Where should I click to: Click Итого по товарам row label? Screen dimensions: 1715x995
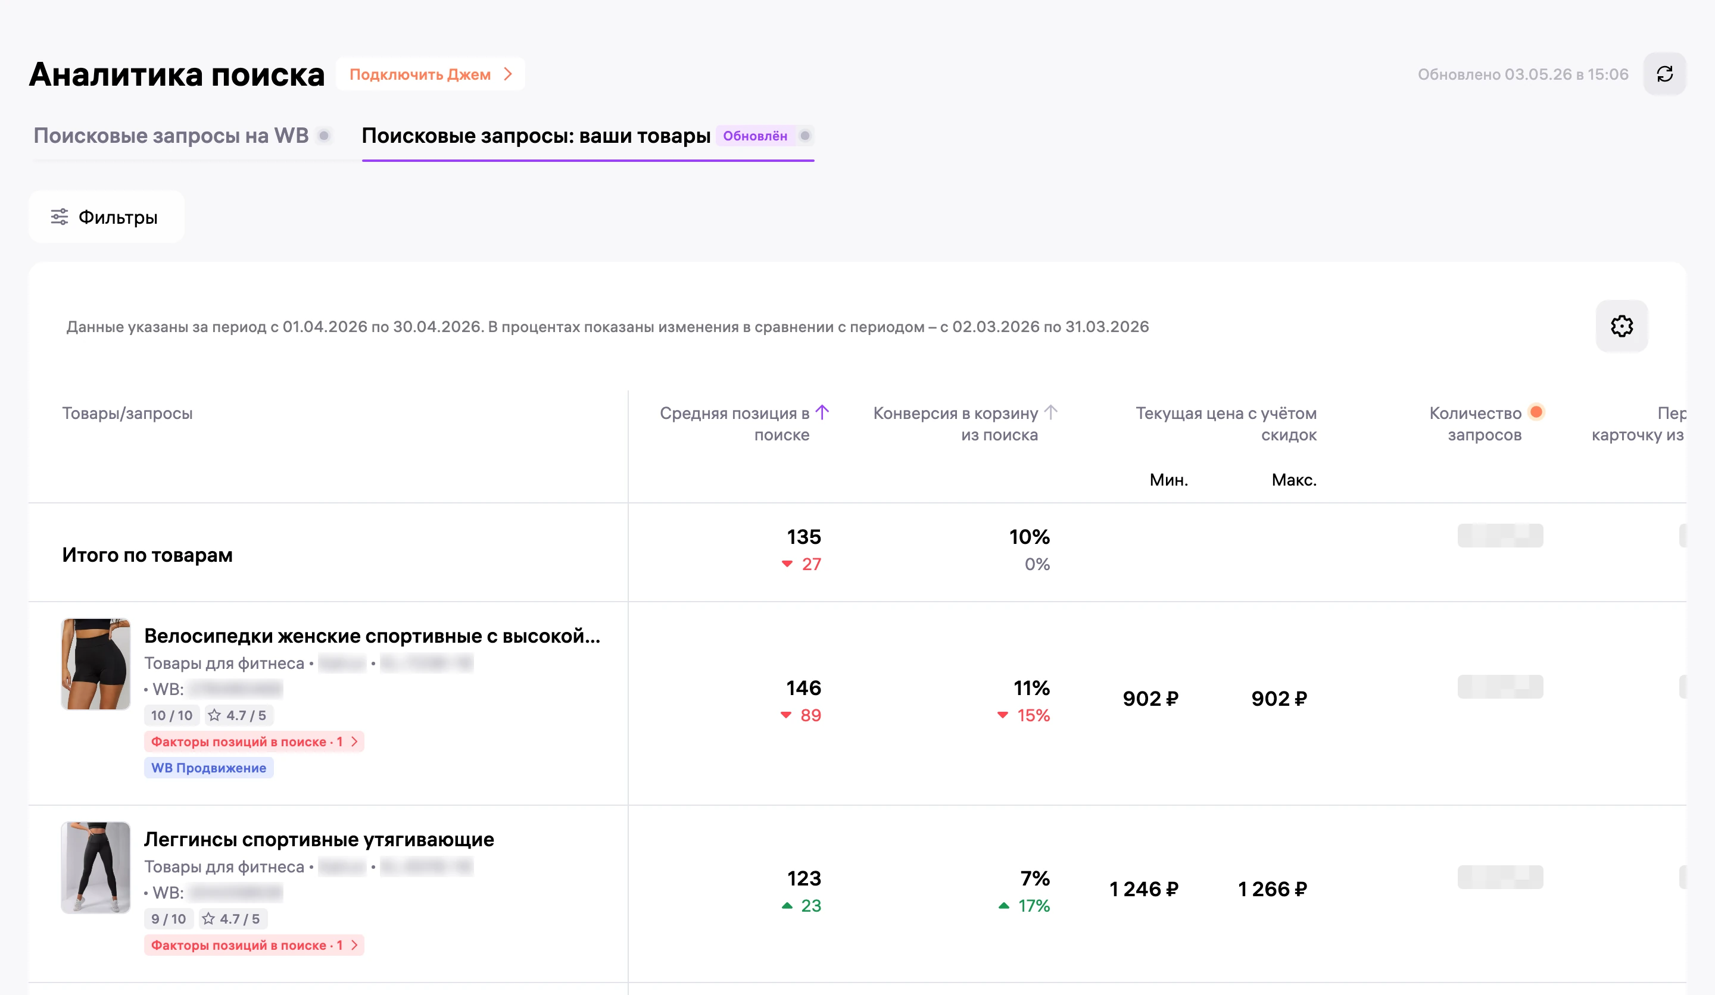click(x=147, y=555)
